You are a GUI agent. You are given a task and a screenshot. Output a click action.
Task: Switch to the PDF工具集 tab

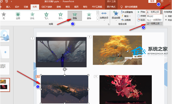tap(97, 7)
